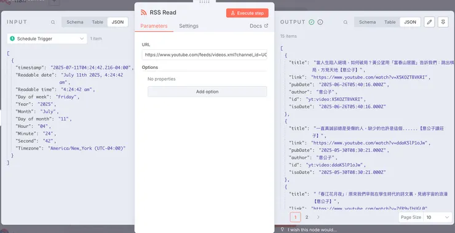
Task: Click the yt:video:X5KOZTBVKRI id value
Action: (334, 99)
